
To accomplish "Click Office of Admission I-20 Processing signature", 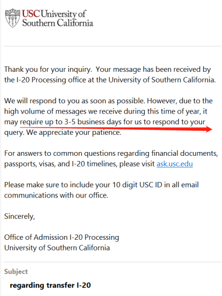I will [61, 237].
